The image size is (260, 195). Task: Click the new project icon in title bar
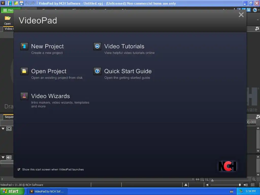(10, 3)
